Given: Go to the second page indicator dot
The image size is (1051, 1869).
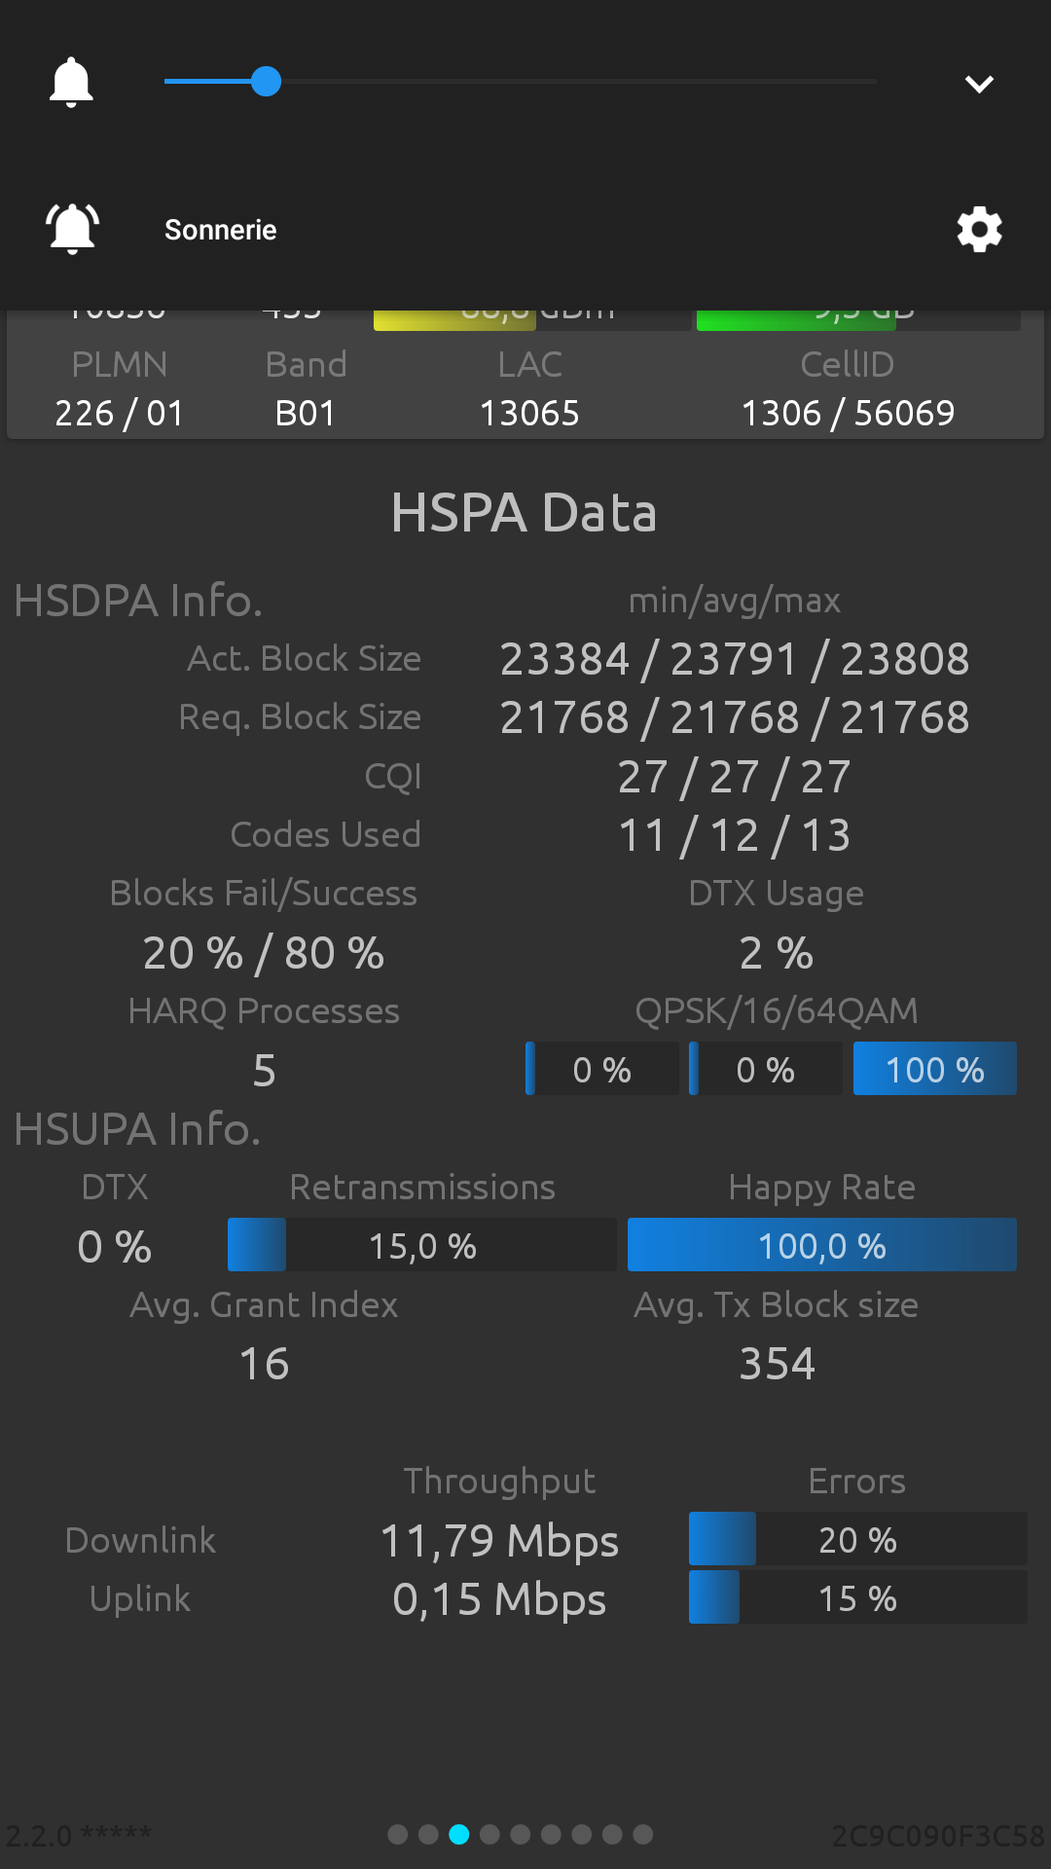Looking at the screenshot, I should (x=428, y=1835).
